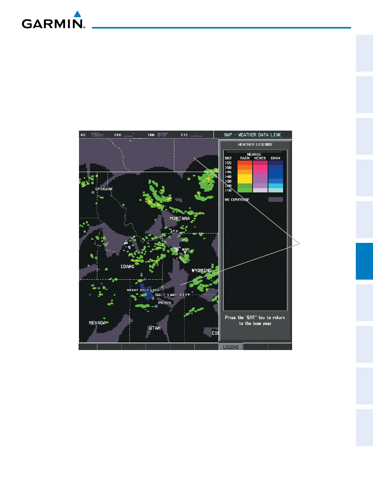Click the blue snow echo at Great Salt Lake
Viewport: 373px width, 483px height.
tap(147, 293)
